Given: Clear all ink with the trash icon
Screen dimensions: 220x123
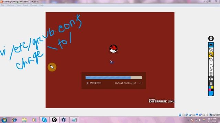Looking at the screenshot, I should click(x=211, y=74).
